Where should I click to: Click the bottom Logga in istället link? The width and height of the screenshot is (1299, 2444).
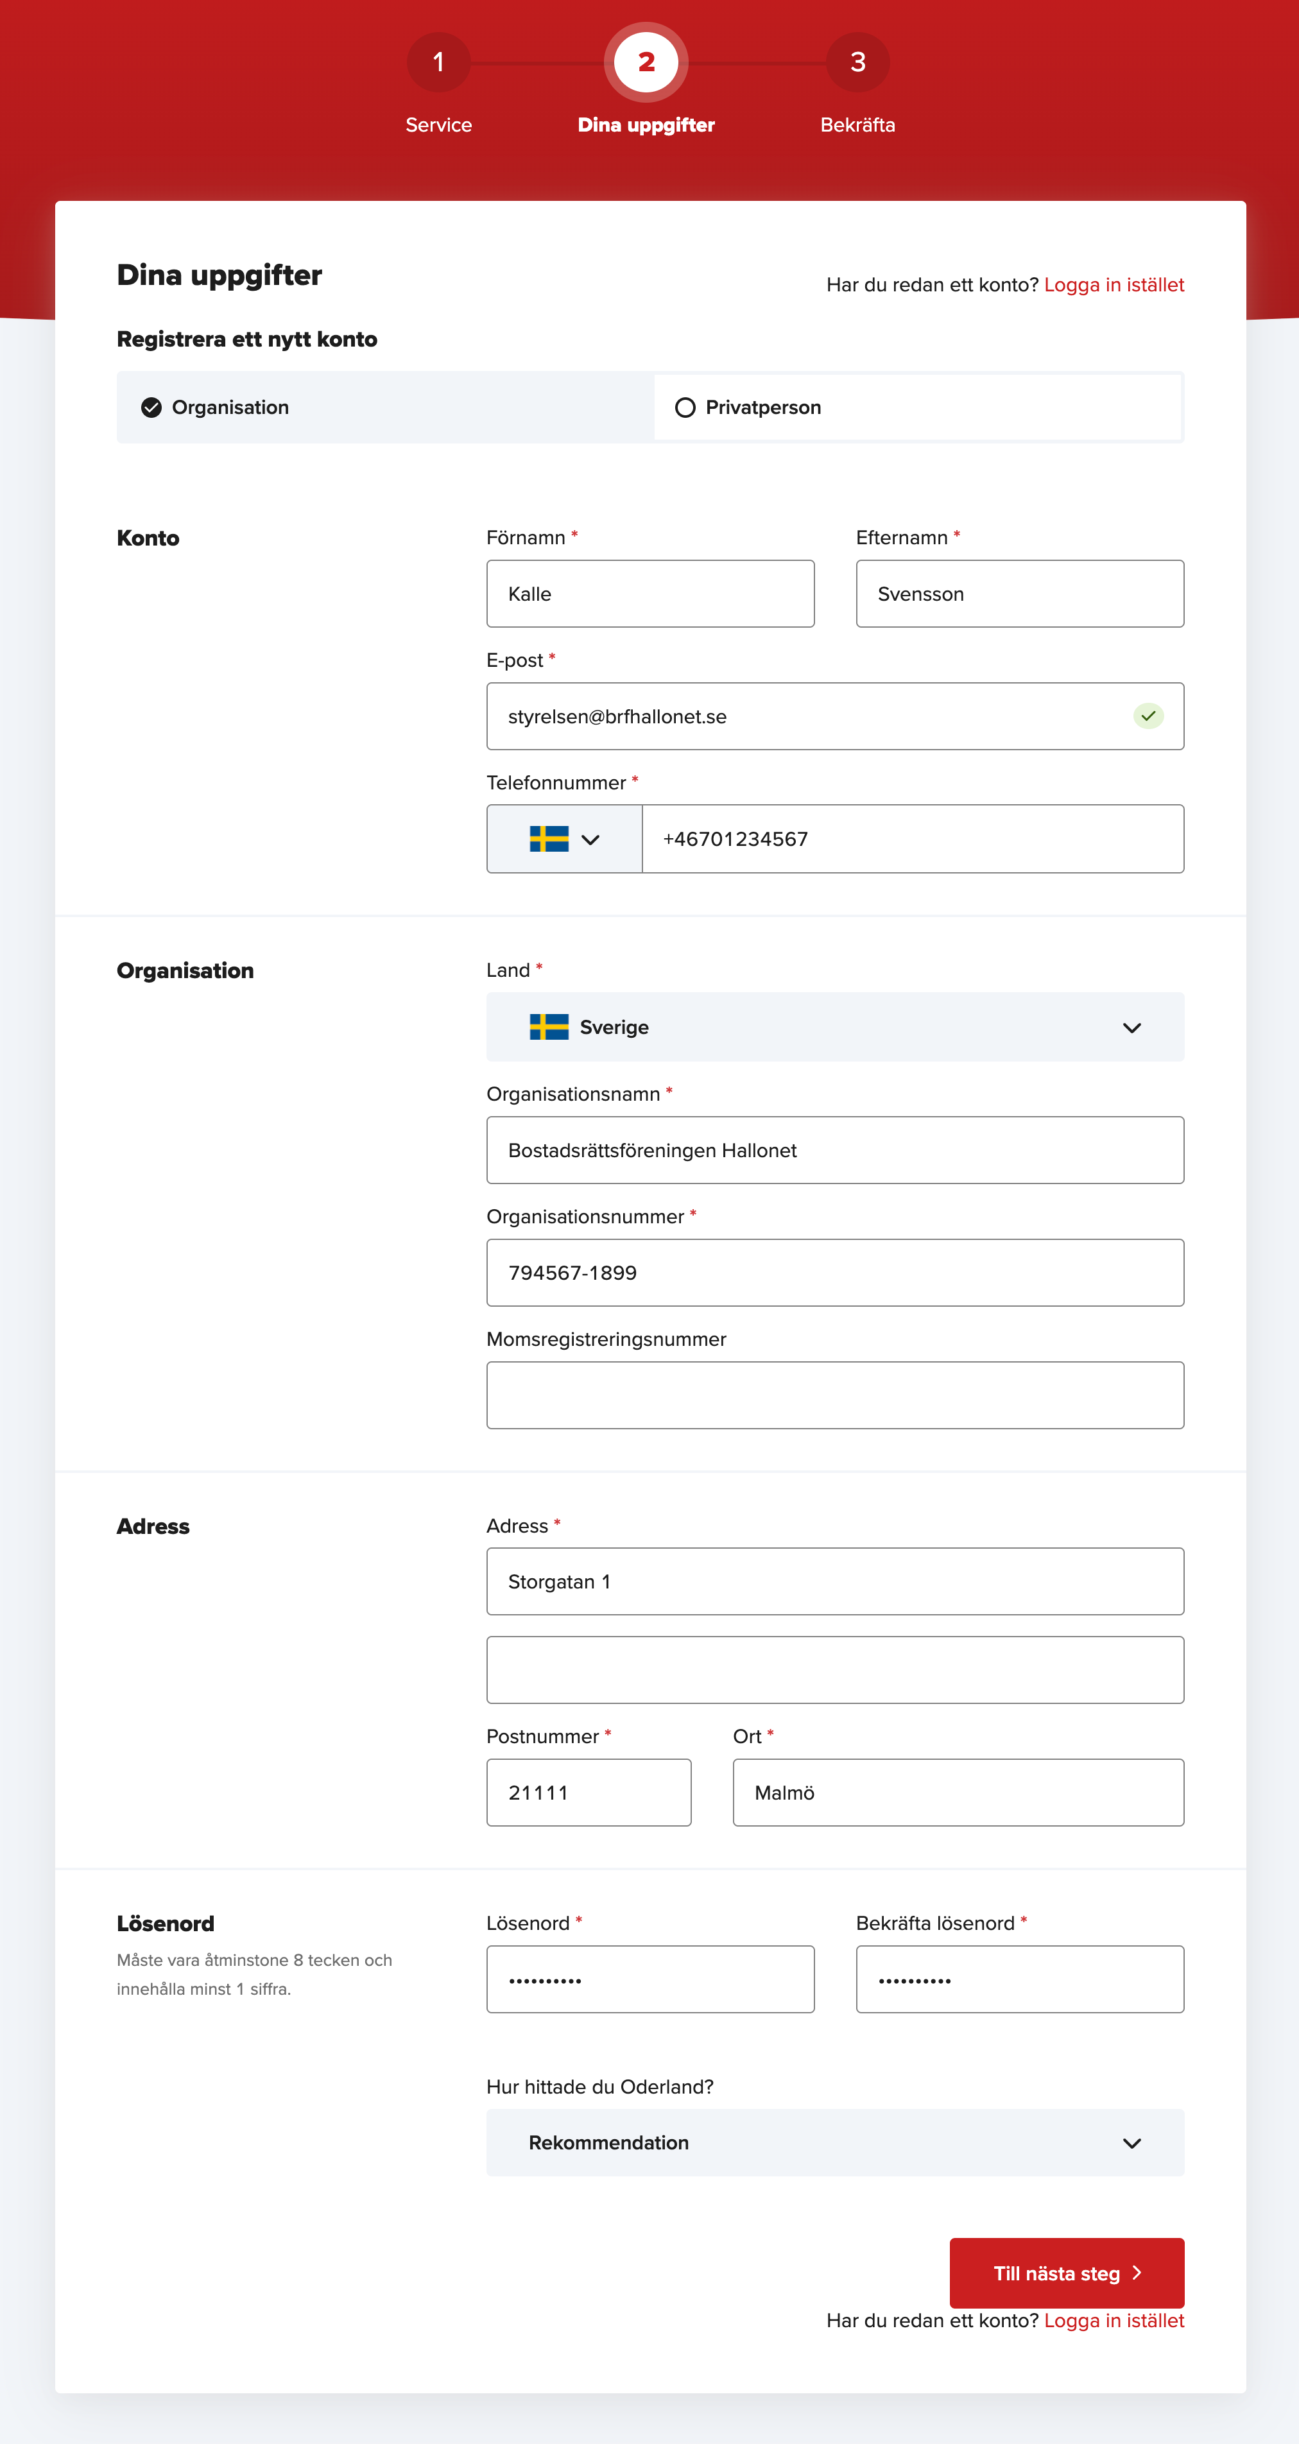[x=1113, y=2321]
